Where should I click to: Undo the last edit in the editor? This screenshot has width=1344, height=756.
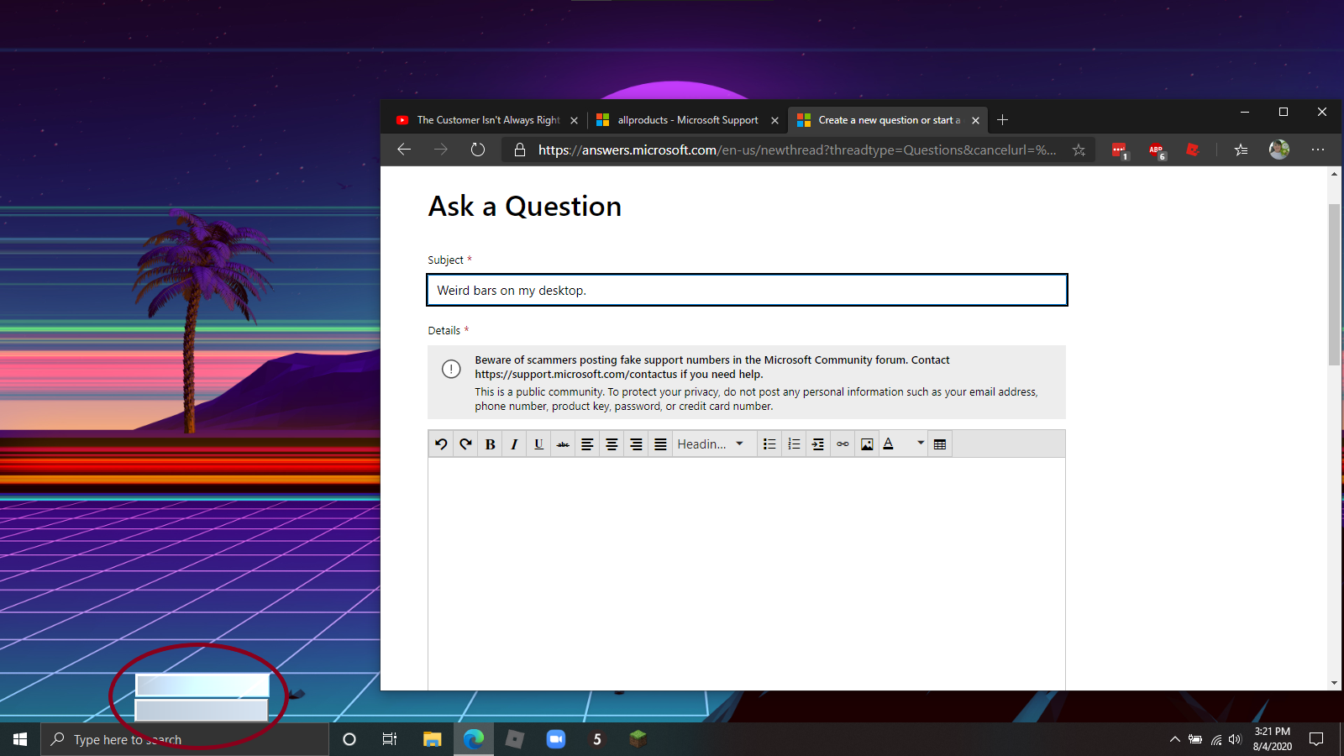(x=441, y=444)
